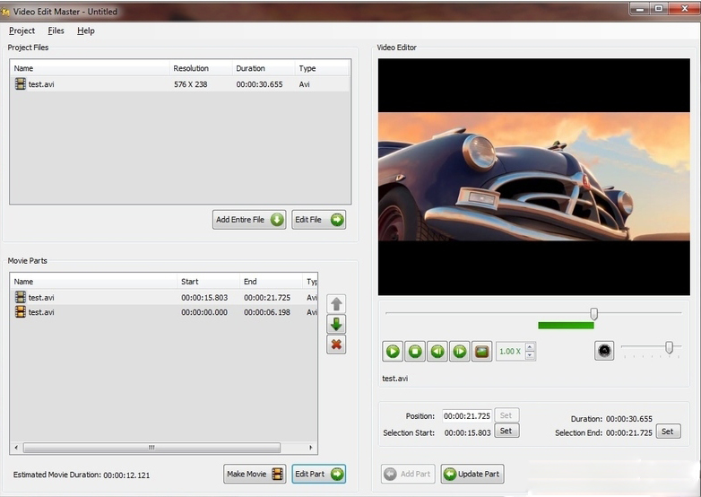Move selected movie part down

point(336,324)
